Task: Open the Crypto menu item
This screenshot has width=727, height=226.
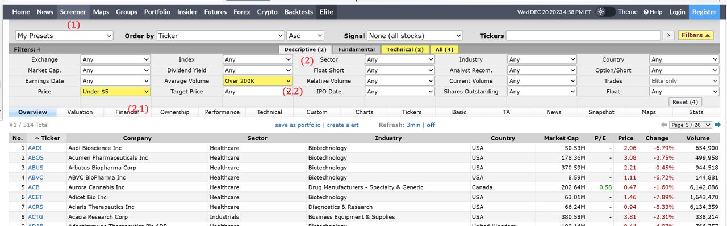Action: click(x=267, y=12)
